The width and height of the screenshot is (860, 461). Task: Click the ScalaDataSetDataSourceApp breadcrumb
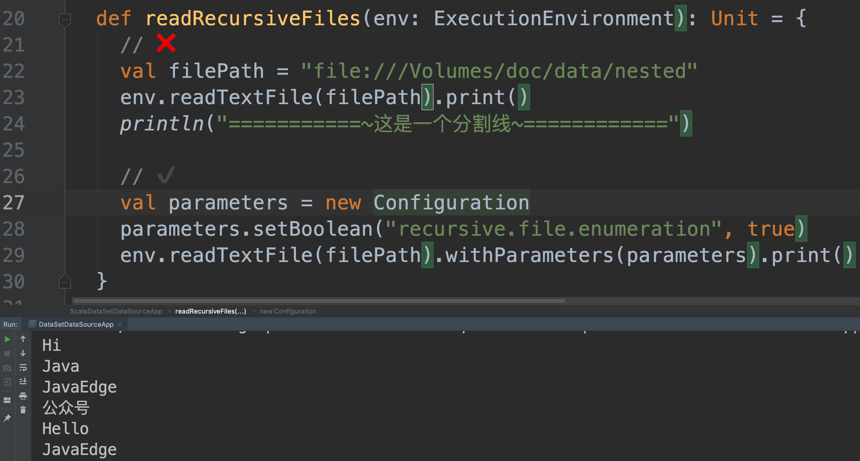coord(116,311)
